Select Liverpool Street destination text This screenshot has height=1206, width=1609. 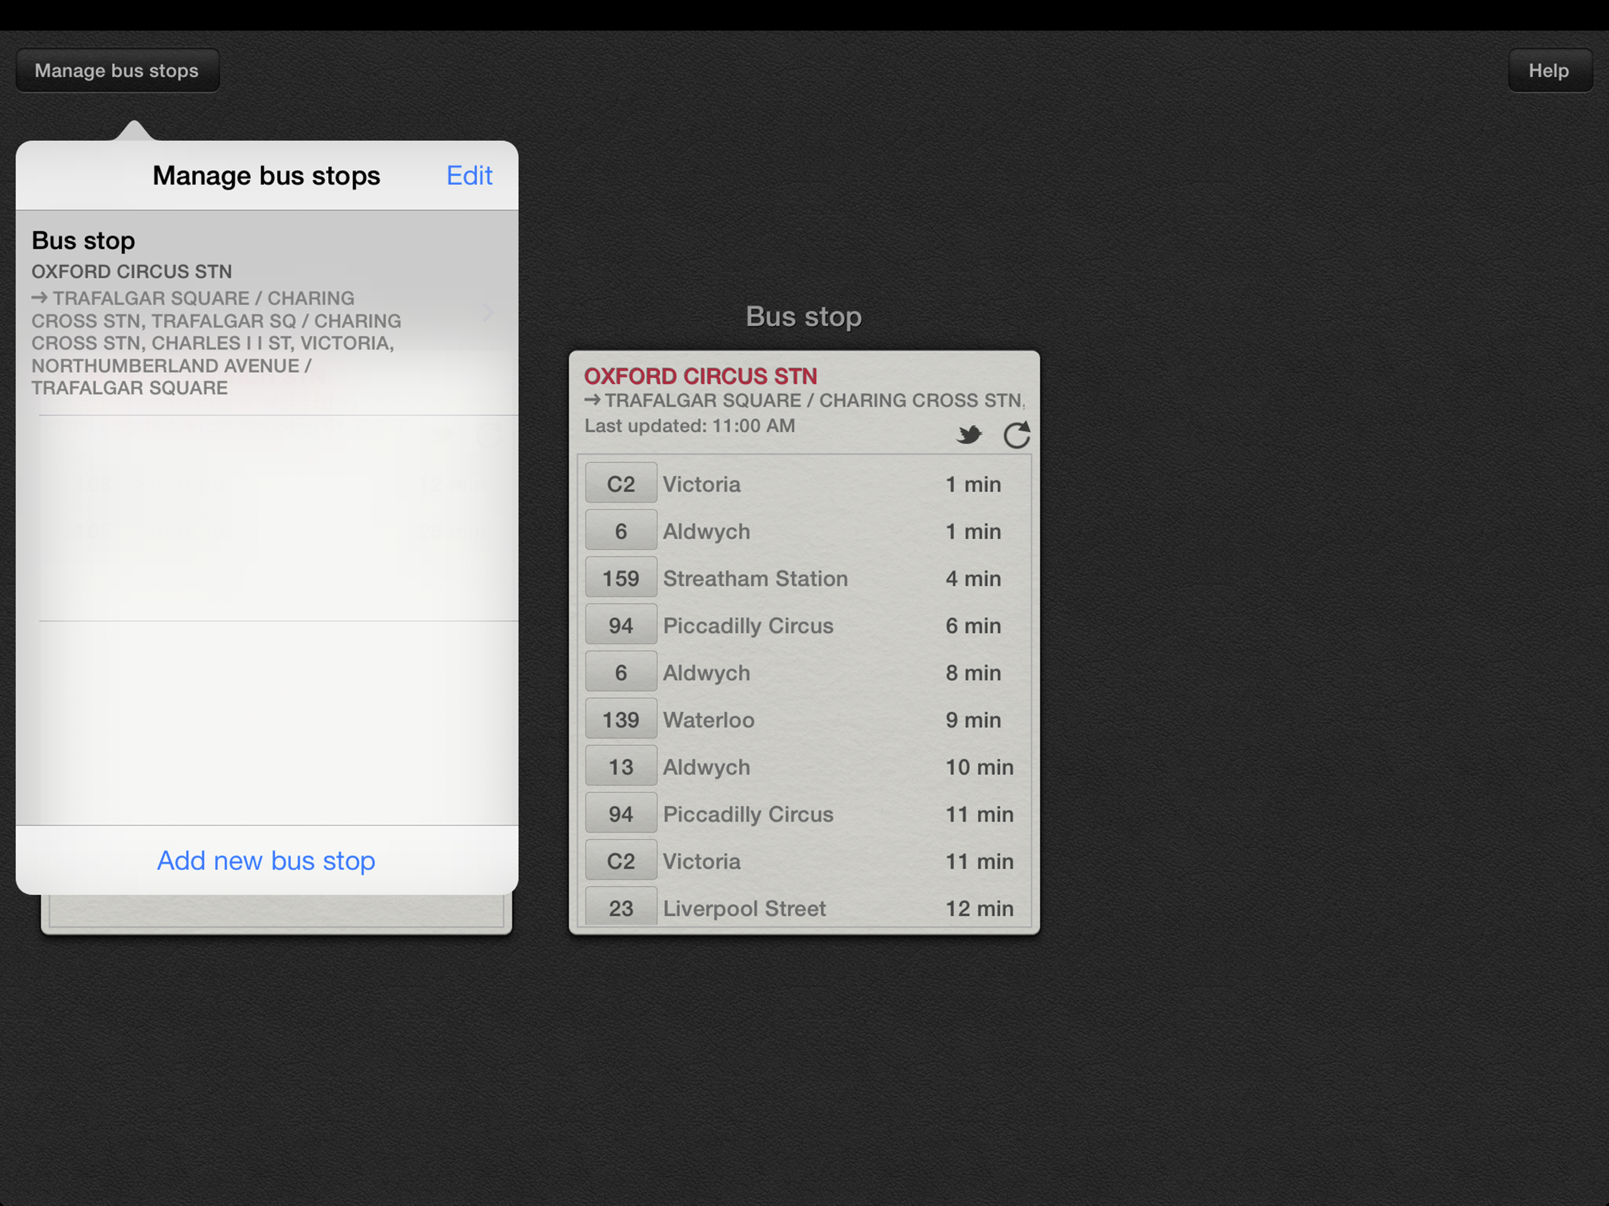pyautogui.click(x=744, y=909)
